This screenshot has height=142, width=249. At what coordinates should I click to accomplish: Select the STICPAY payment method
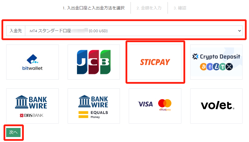[155, 62]
